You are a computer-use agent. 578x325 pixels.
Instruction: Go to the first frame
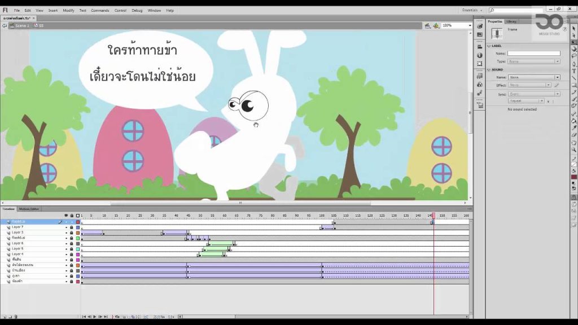tap(84, 317)
